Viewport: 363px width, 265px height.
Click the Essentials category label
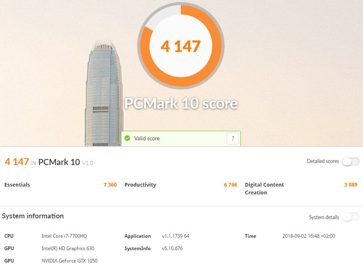17,185
